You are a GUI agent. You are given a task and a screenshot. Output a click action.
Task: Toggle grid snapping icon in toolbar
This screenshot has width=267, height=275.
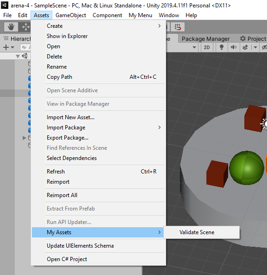[177, 27]
